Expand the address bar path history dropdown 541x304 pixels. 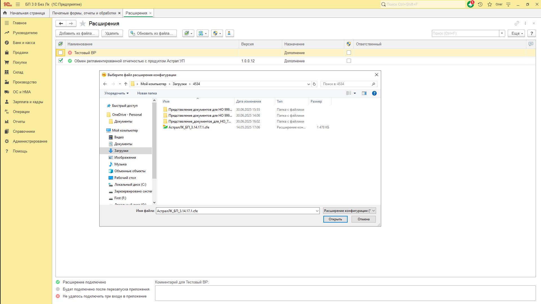(x=308, y=84)
